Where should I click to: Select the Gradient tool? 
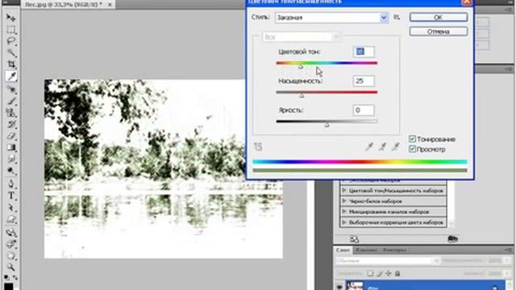click(10, 147)
